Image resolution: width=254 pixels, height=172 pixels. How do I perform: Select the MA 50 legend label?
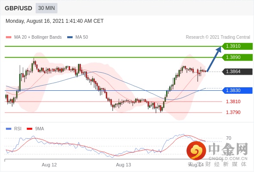coord(82,37)
